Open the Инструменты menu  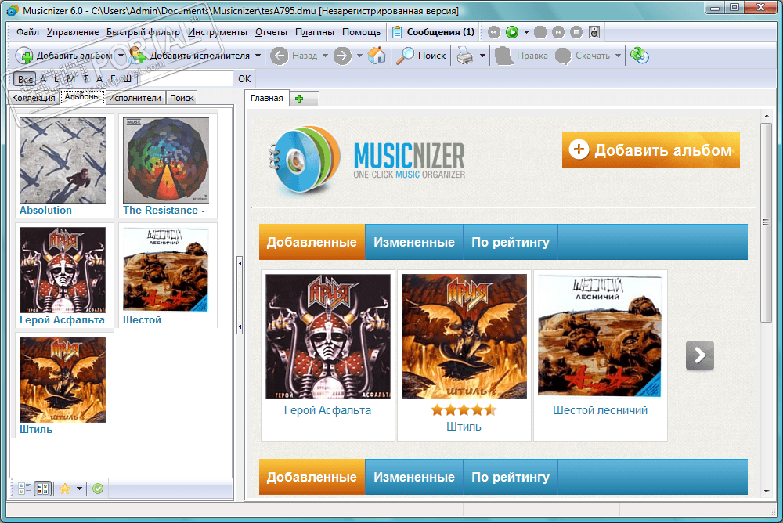click(217, 32)
